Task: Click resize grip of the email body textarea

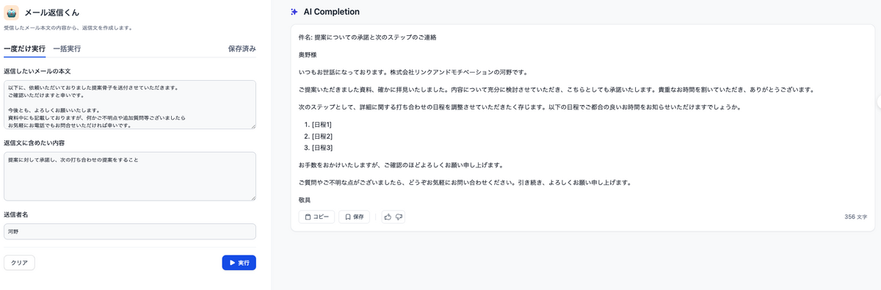Action: tap(253, 126)
